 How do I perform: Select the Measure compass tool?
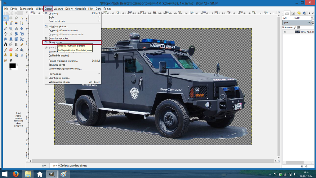click(x=16, y=28)
